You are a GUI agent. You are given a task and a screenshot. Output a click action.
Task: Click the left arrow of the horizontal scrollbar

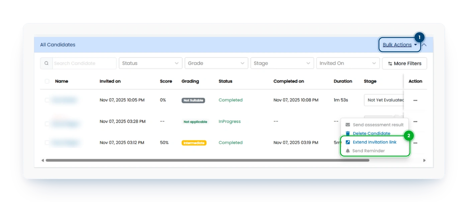(42, 160)
